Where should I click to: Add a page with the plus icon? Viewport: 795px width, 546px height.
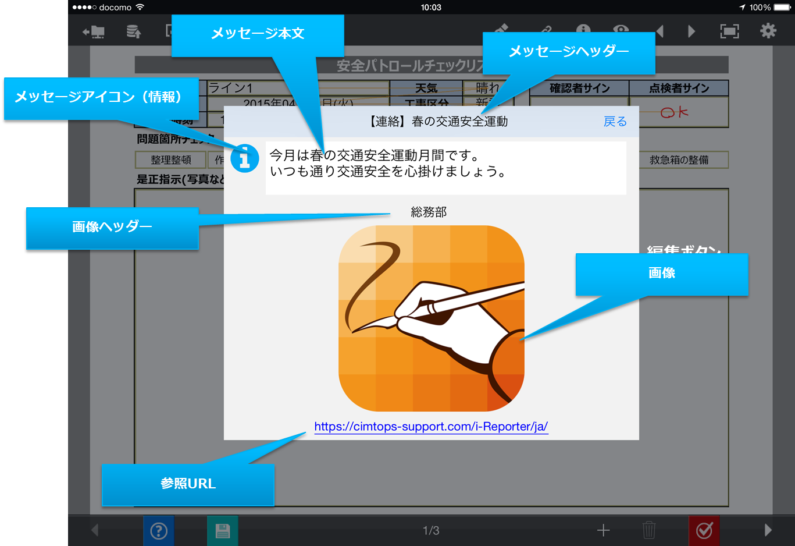click(604, 530)
